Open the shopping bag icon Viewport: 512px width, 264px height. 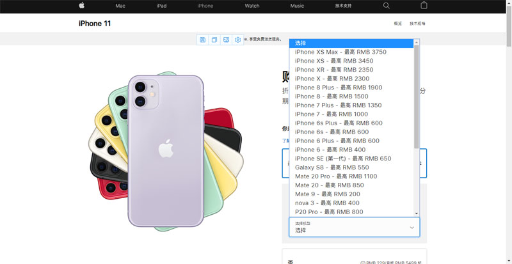coord(424,5)
